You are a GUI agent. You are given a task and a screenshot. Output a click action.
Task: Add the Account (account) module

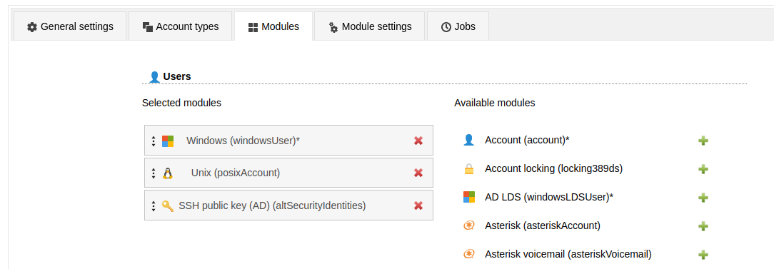tap(703, 141)
